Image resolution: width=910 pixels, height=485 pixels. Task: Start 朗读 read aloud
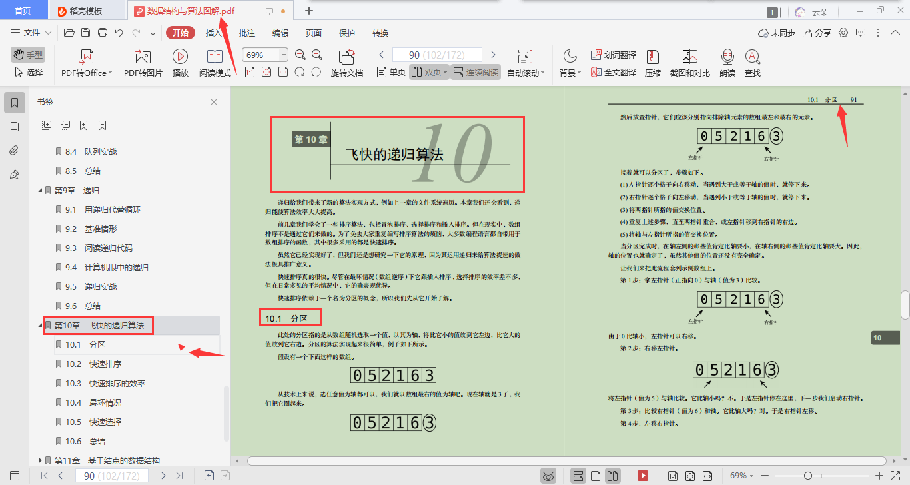click(727, 63)
